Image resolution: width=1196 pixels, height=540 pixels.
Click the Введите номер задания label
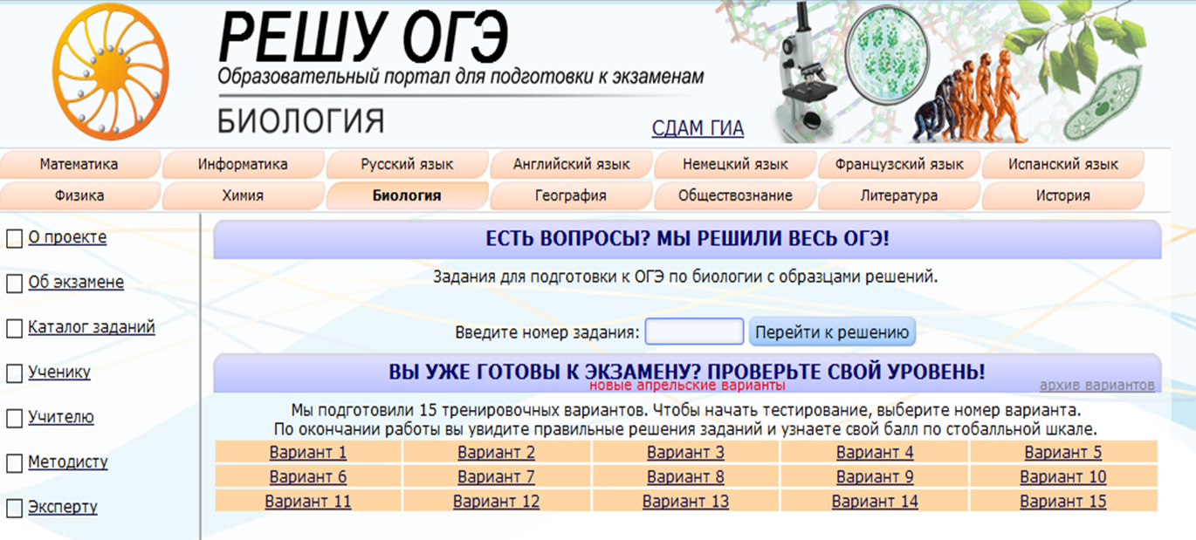click(x=547, y=332)
